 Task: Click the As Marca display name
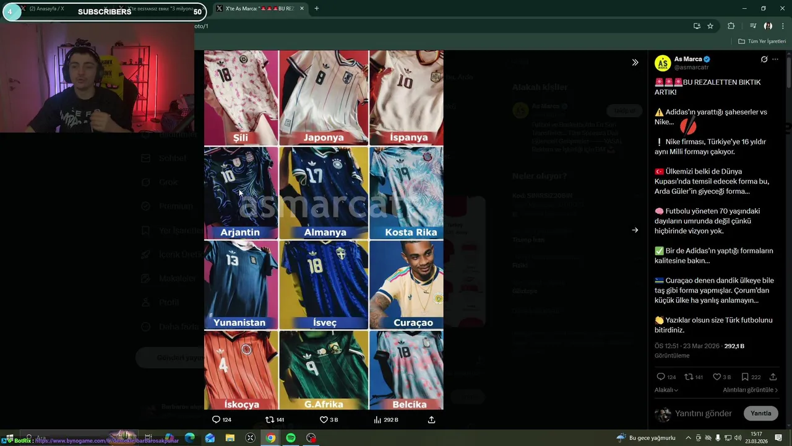(x=688, y=59)
